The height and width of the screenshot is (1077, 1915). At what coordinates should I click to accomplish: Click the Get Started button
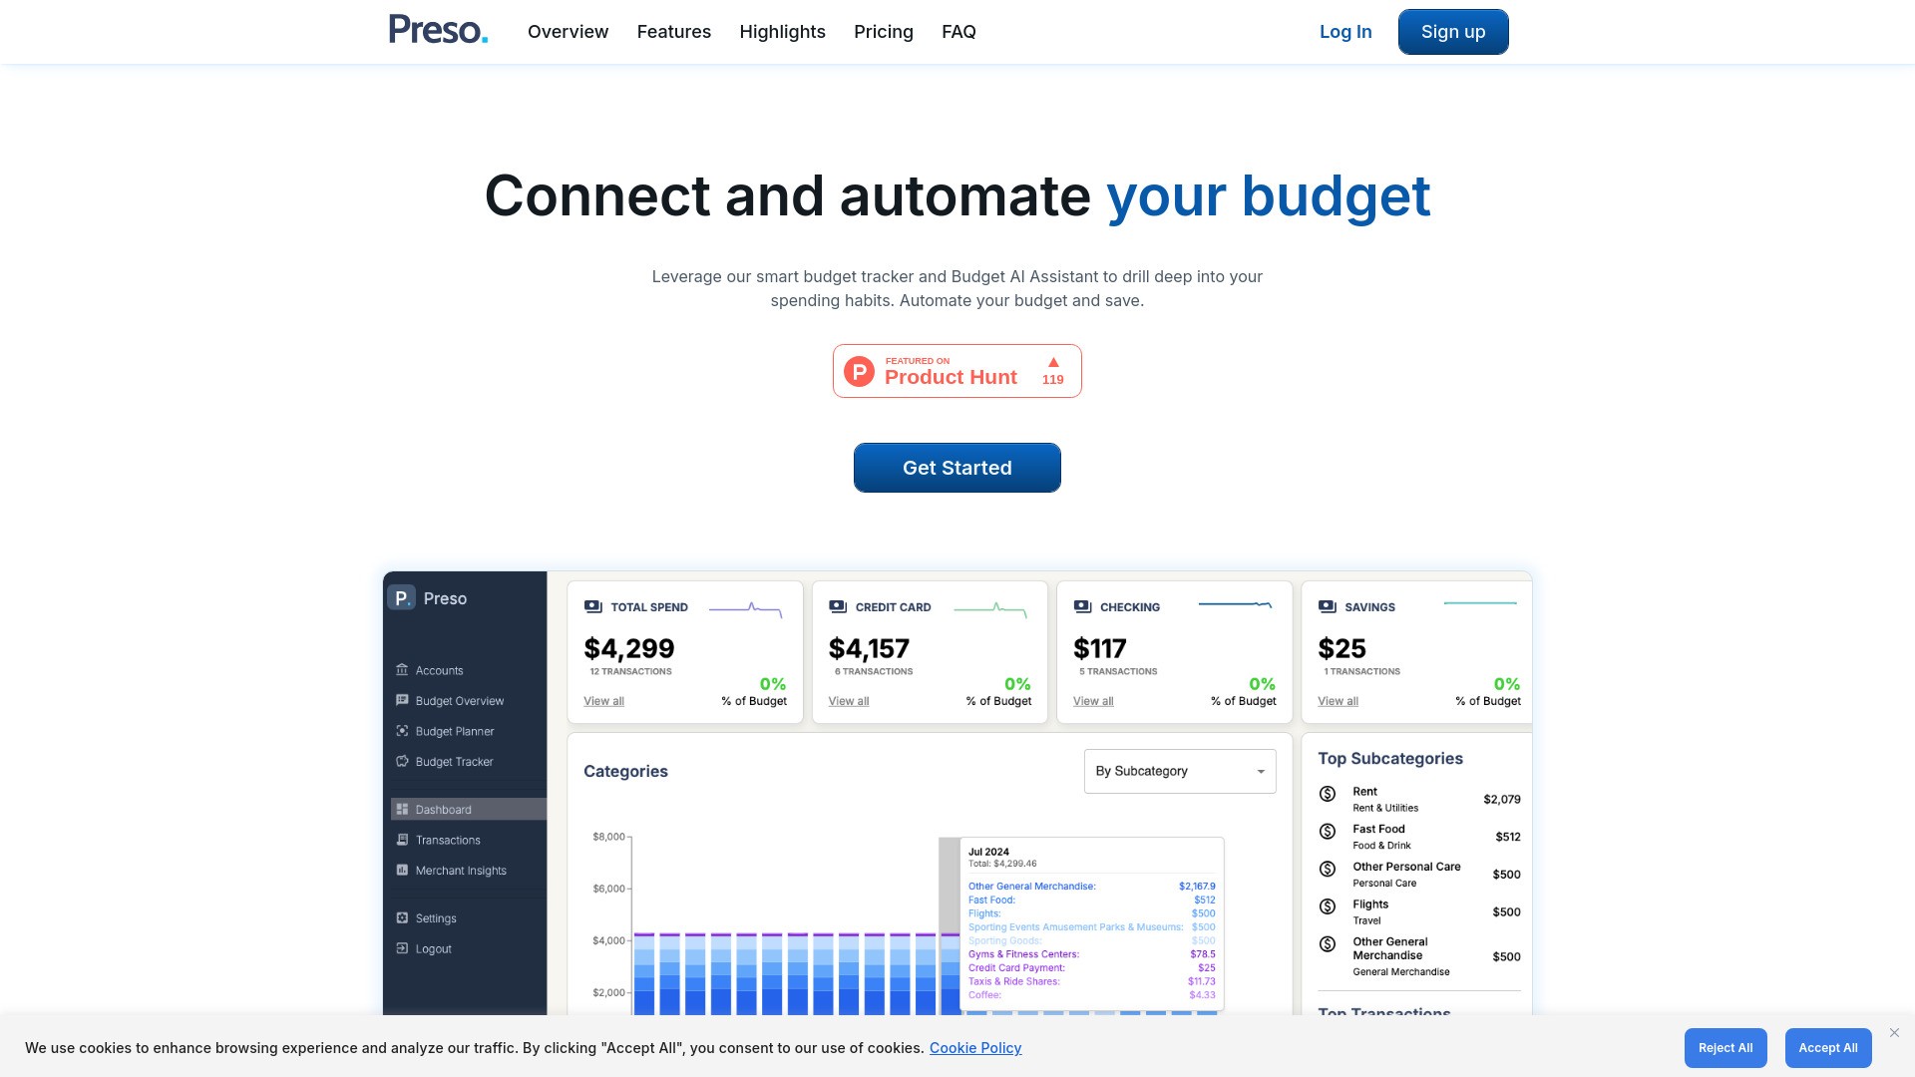click(x=957, y=467)
